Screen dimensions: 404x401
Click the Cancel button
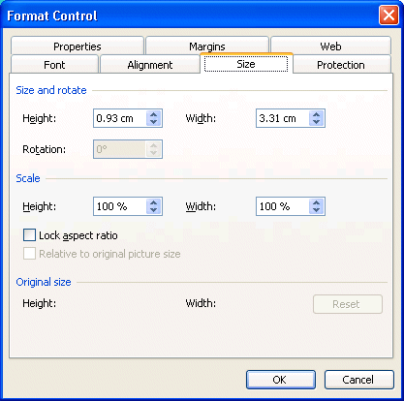click(x=359, y=380)
